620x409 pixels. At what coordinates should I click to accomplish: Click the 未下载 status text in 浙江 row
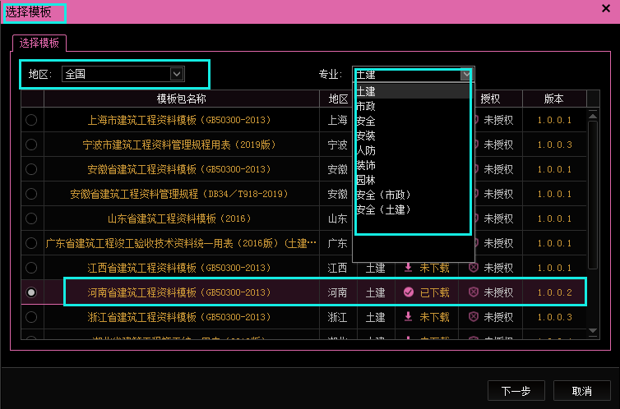coord(434,317)
